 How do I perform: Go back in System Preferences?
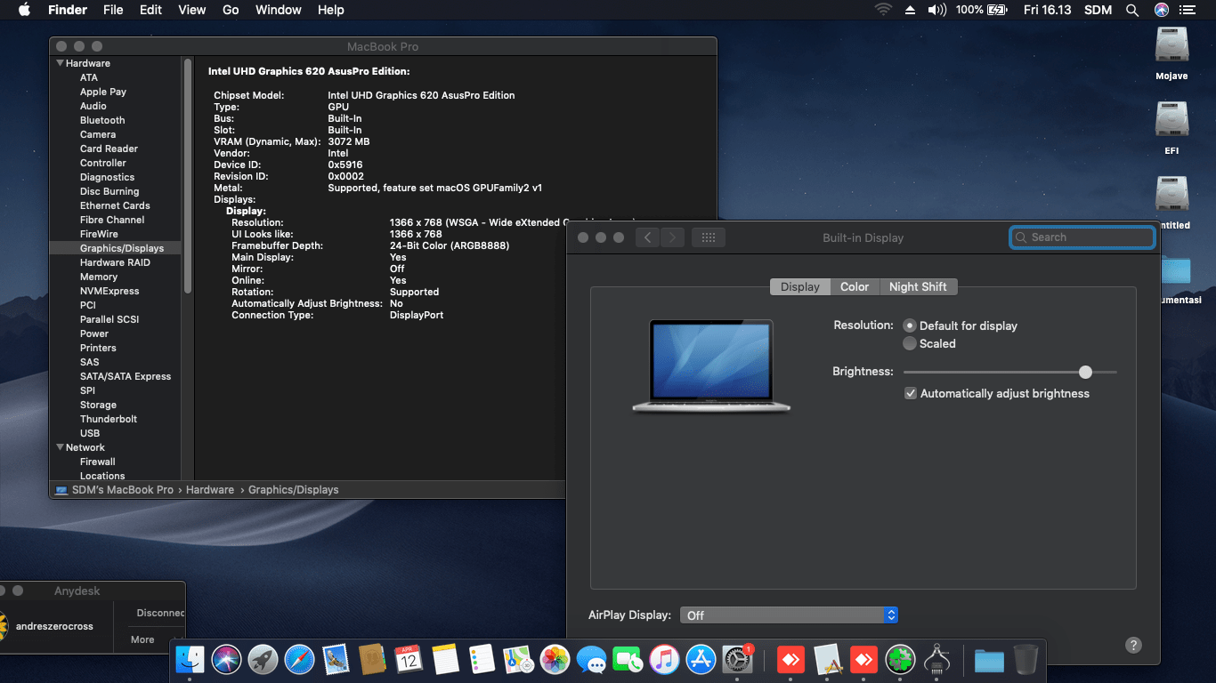647,237
